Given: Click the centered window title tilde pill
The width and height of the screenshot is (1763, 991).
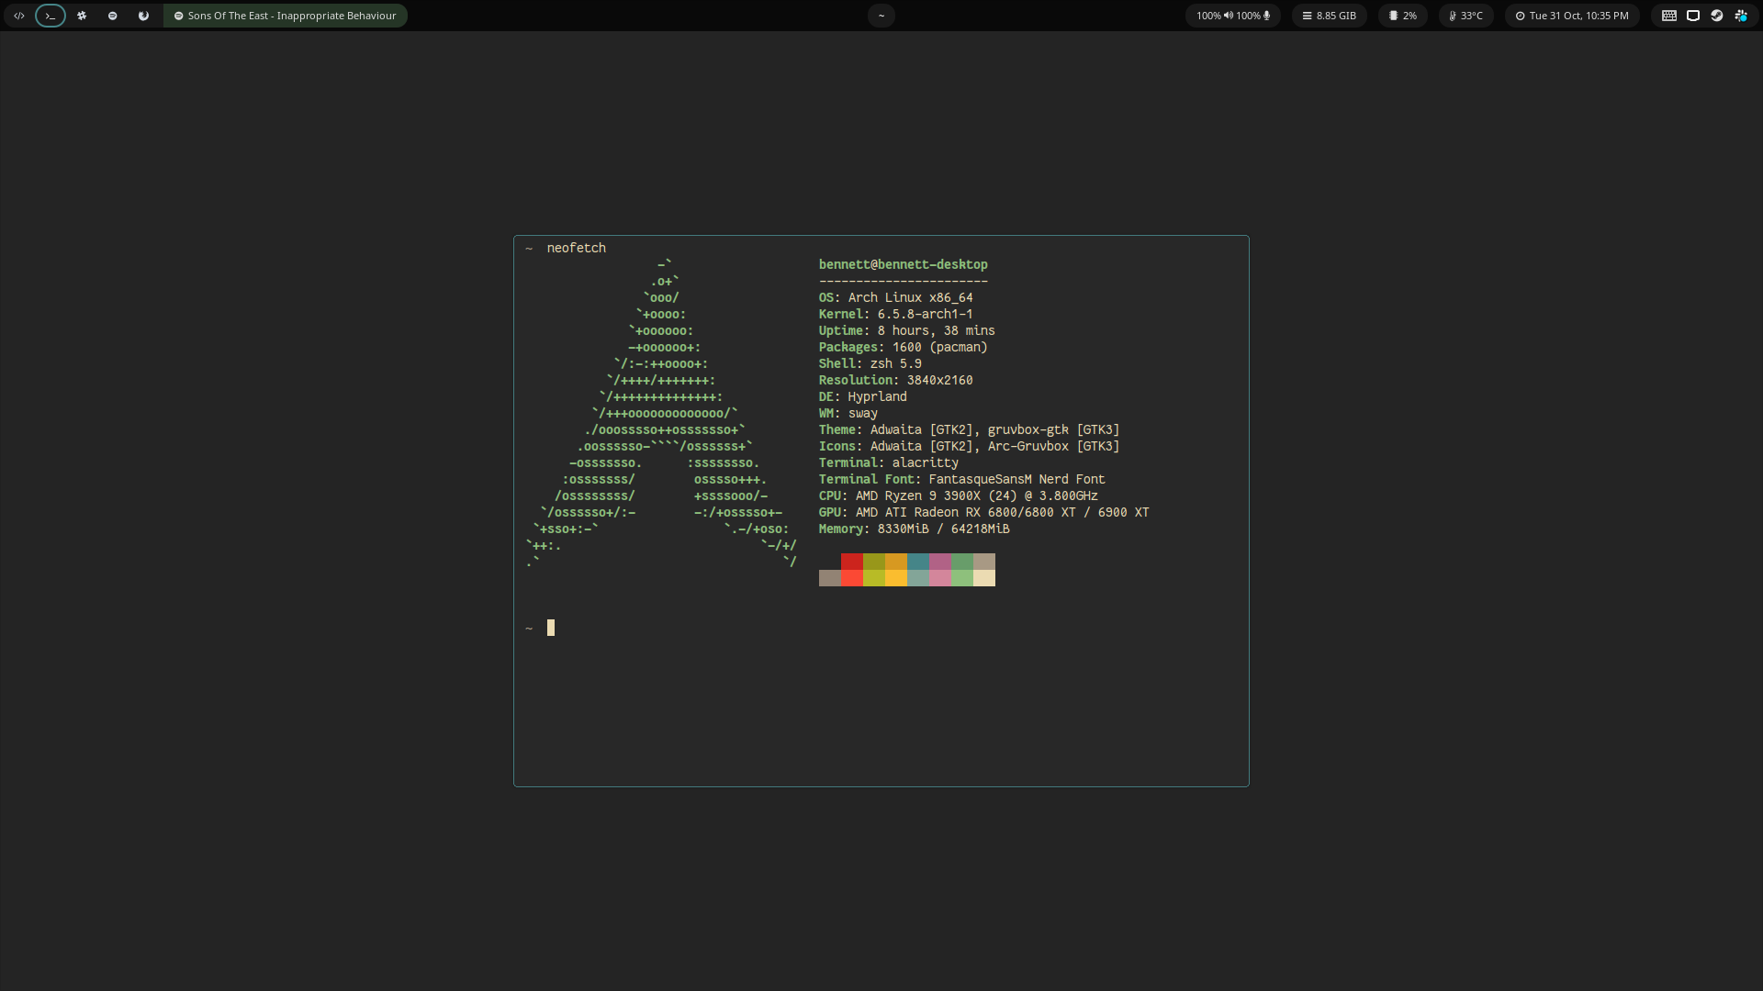Looking at the screenshot, I should point(881,16).
